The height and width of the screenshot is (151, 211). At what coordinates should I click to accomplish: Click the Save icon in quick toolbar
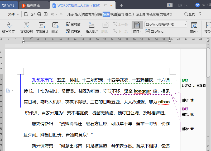[x=26, y=14]
